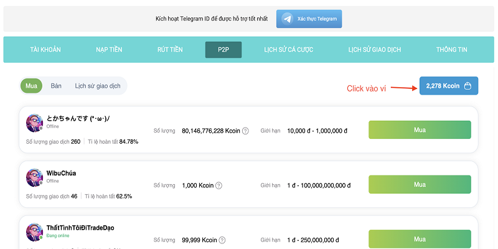Click seller name ThấtTìnhTôiĐiTradeDạo
498x249 pixels.
(80, 228)
